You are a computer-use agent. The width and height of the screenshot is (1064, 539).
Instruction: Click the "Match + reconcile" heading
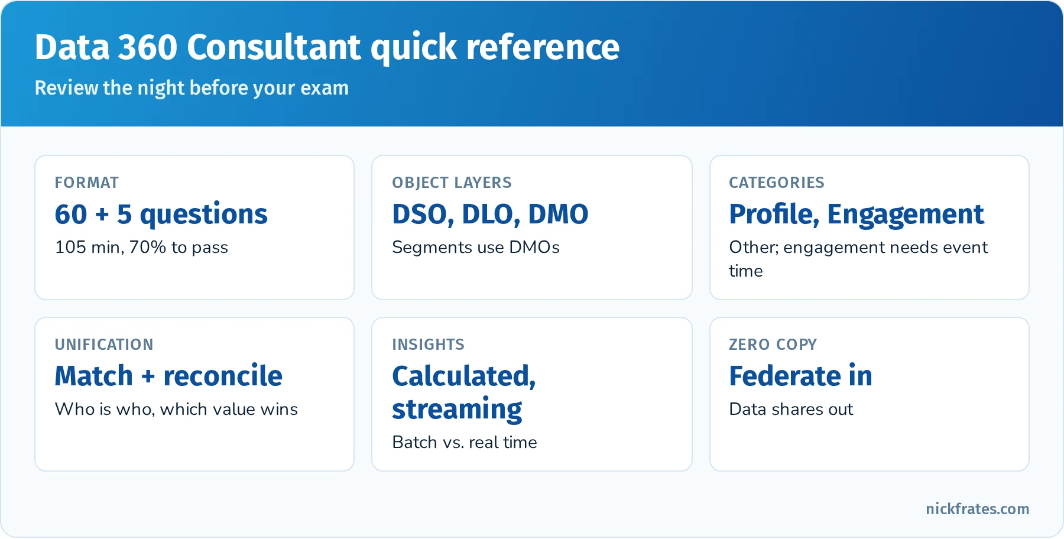(168, 376)
